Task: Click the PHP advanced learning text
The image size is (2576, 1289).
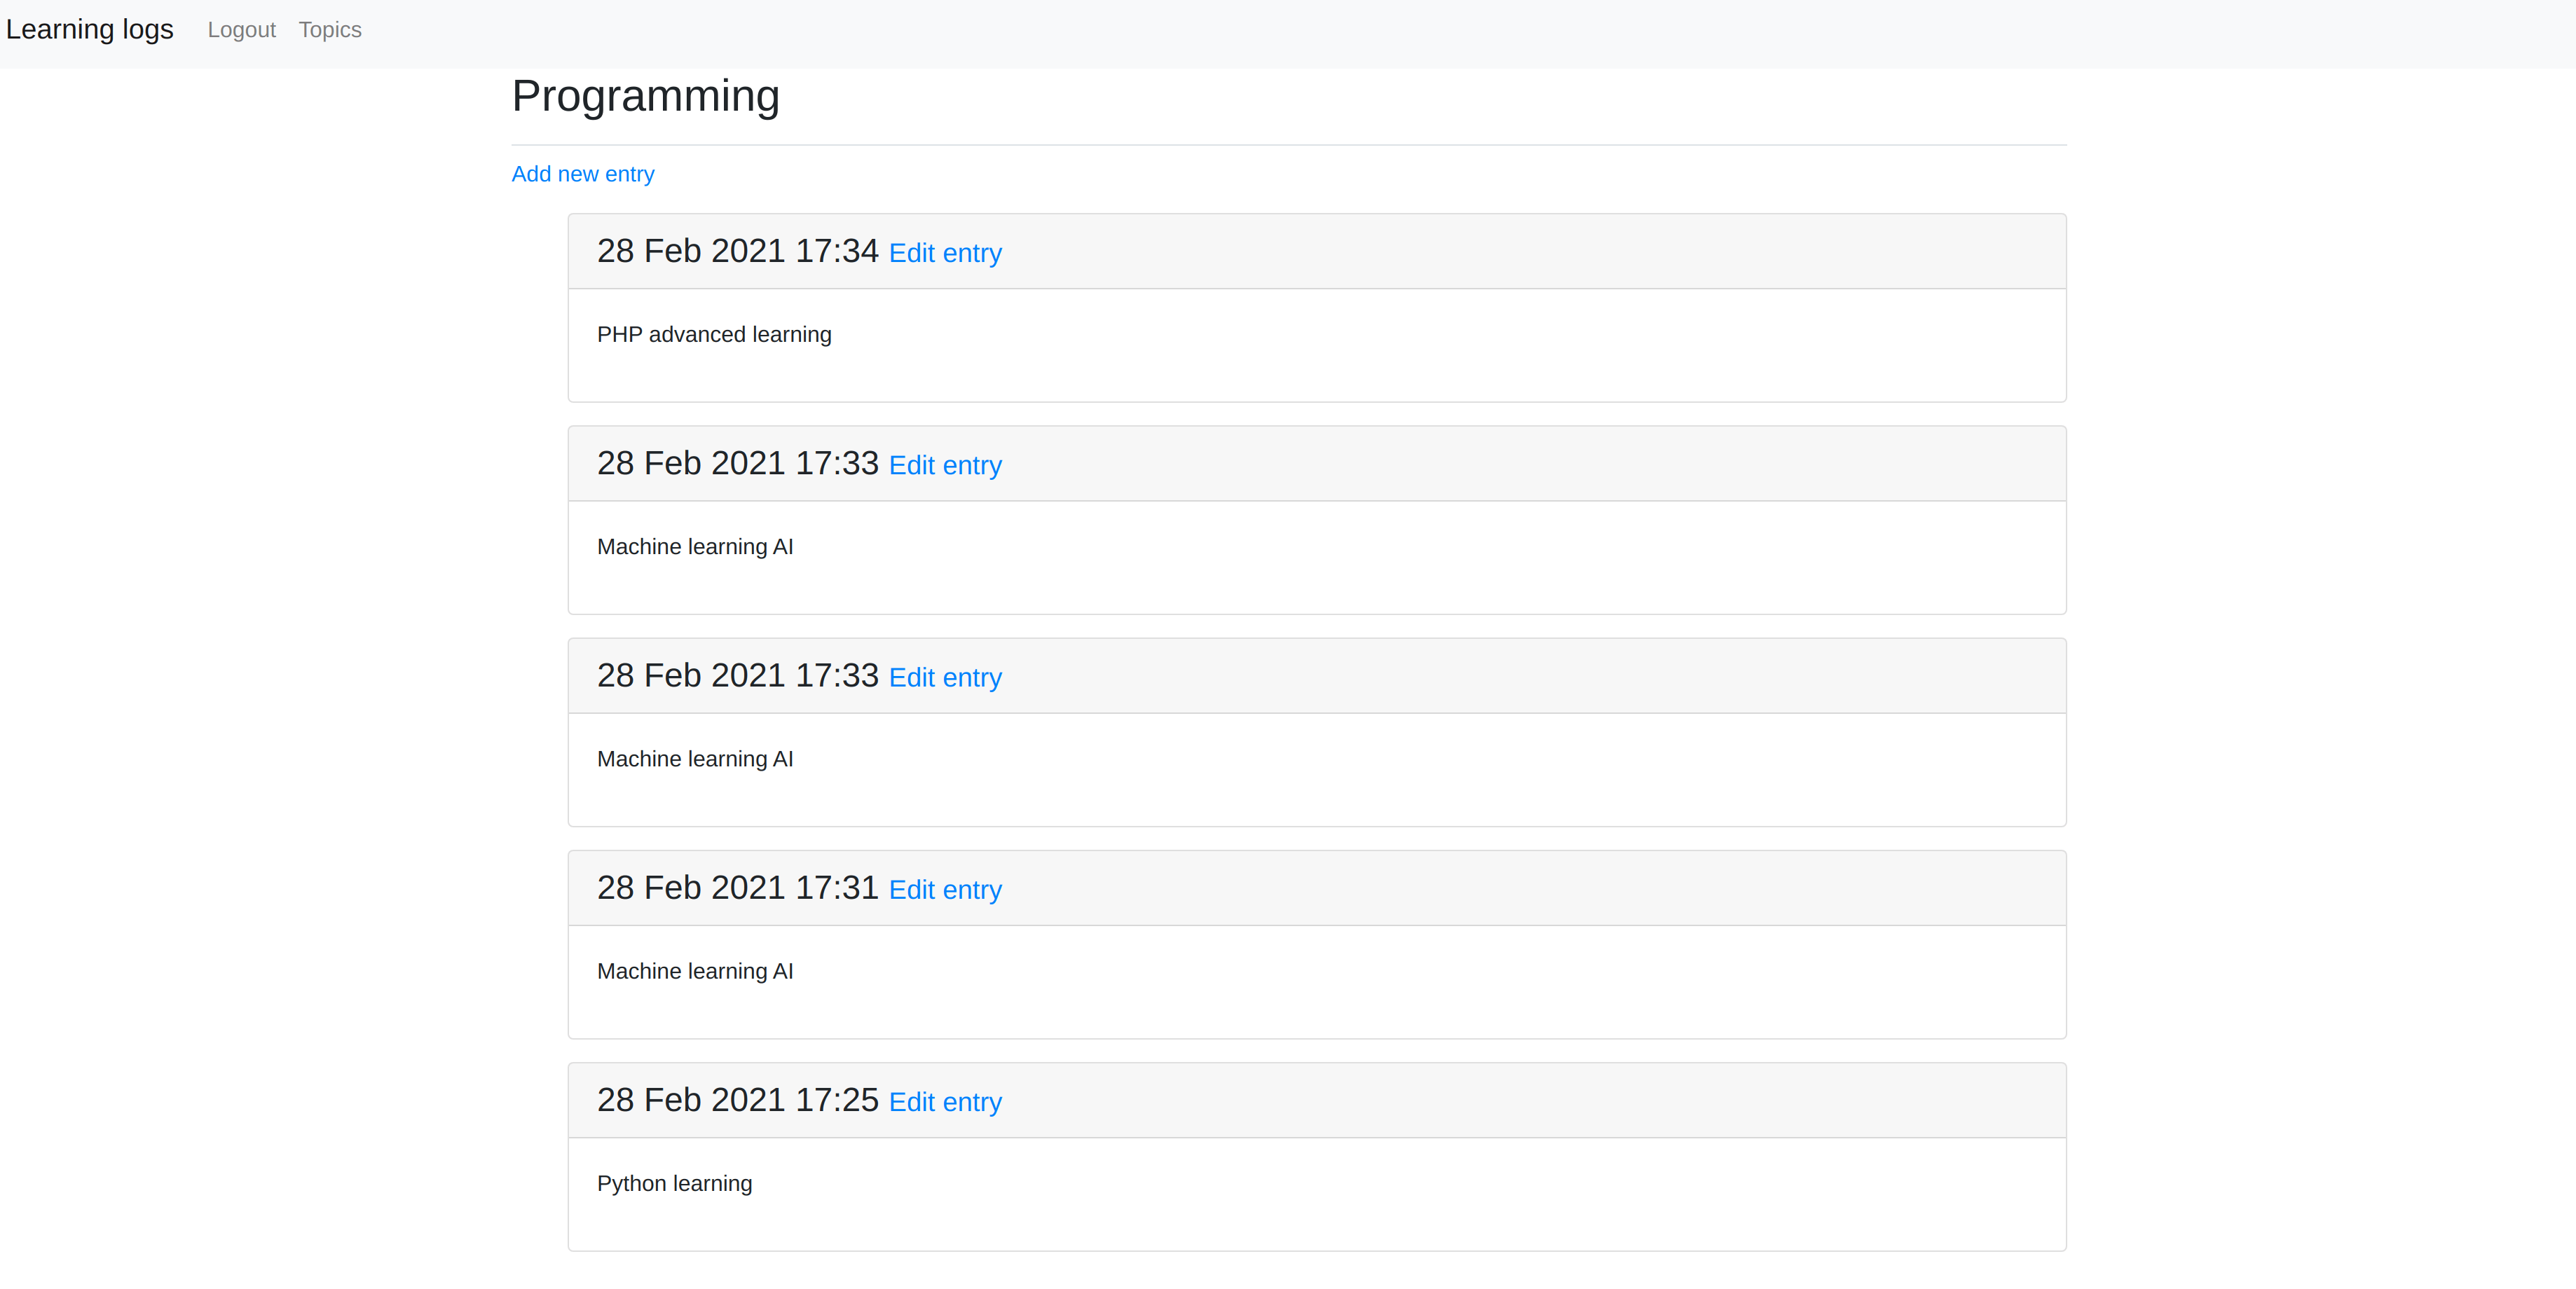Action: pos(714,335)
